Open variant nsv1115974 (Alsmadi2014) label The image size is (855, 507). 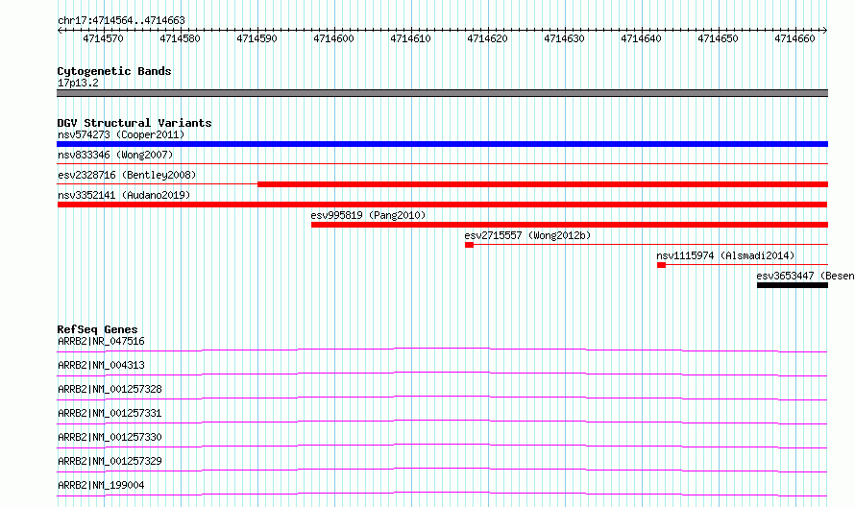point(725,255)
